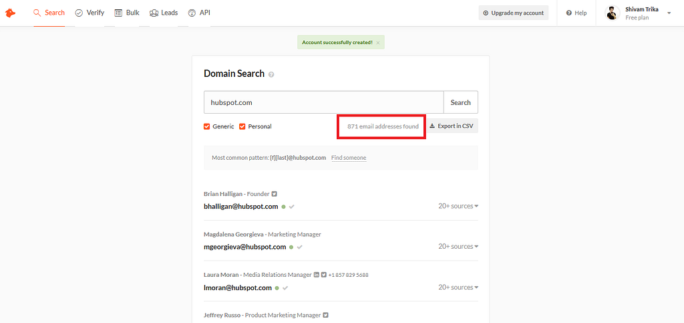Click email lmoran@hubspot.com
Image resolution: width=684 pixels, height=323 pixels.
(238, 288)
